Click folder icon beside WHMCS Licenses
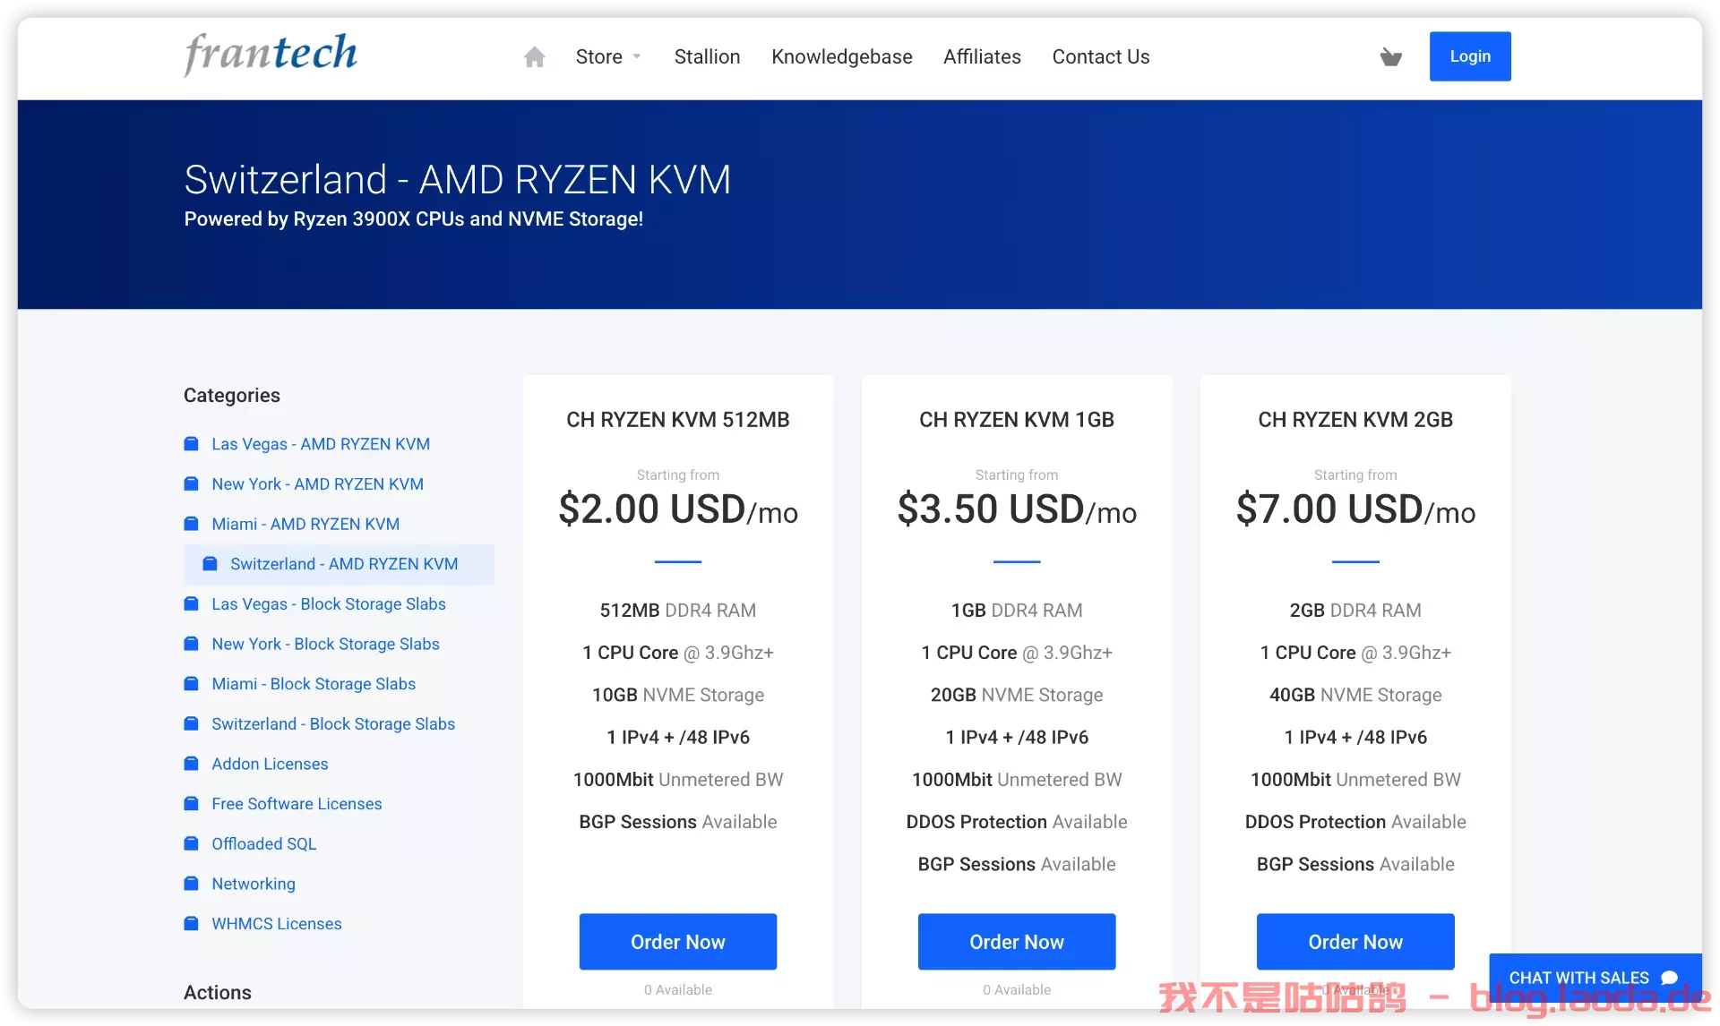Screen dimensions: 1720x1026 click(191, 923)
